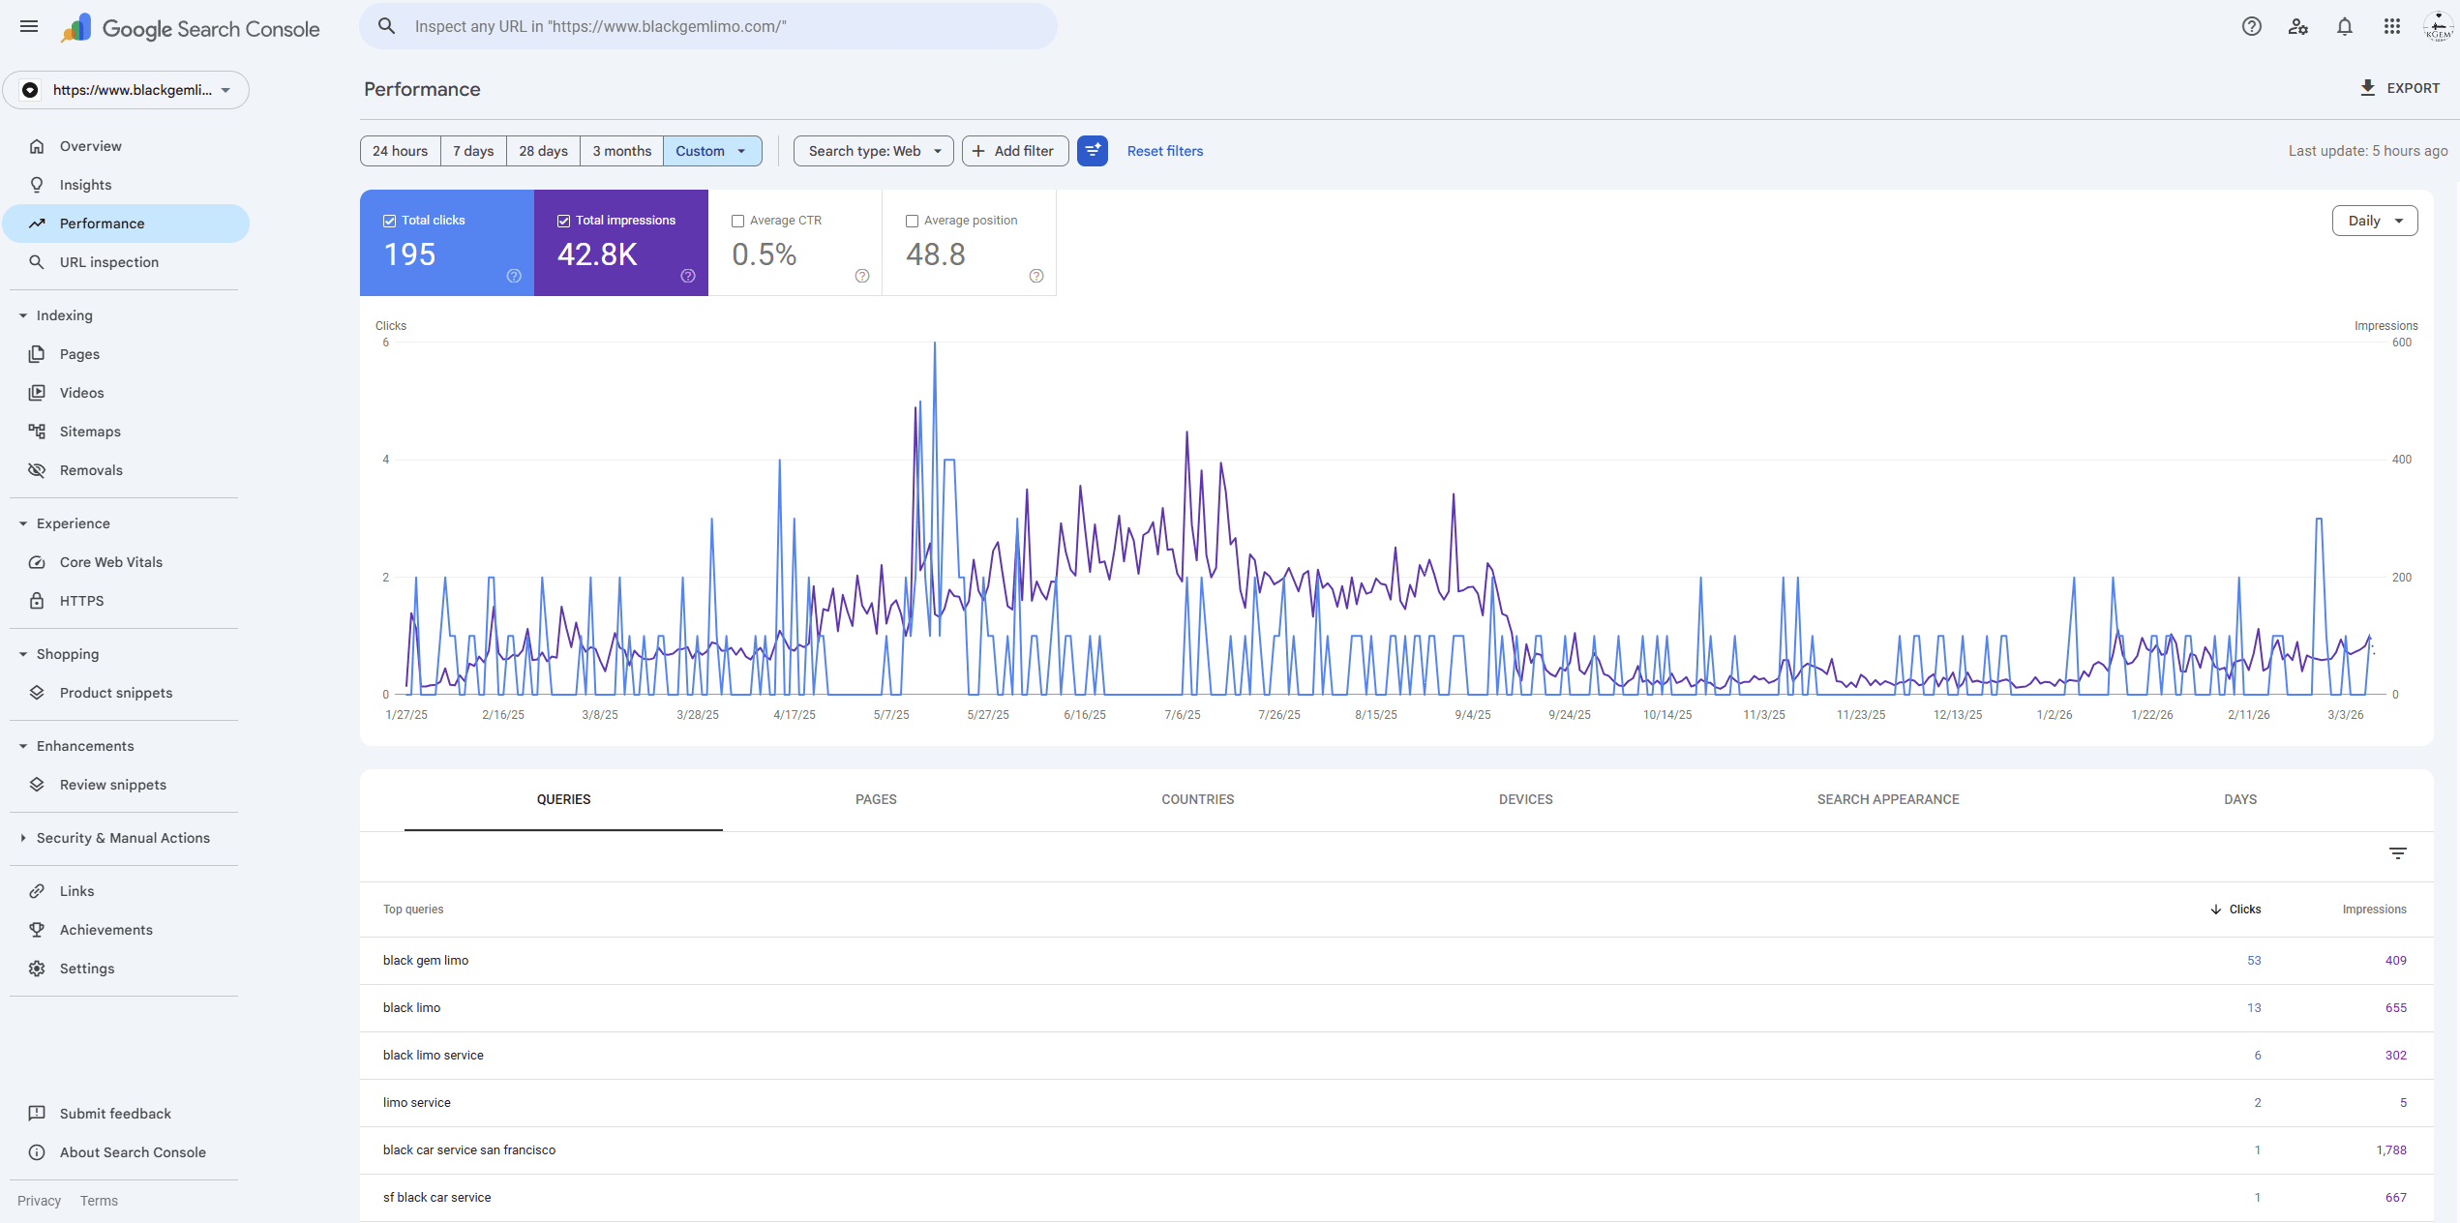2460x1223 pixels.
Task: Open the compare filters icon beside Add filter
Action: (1093, 151)
